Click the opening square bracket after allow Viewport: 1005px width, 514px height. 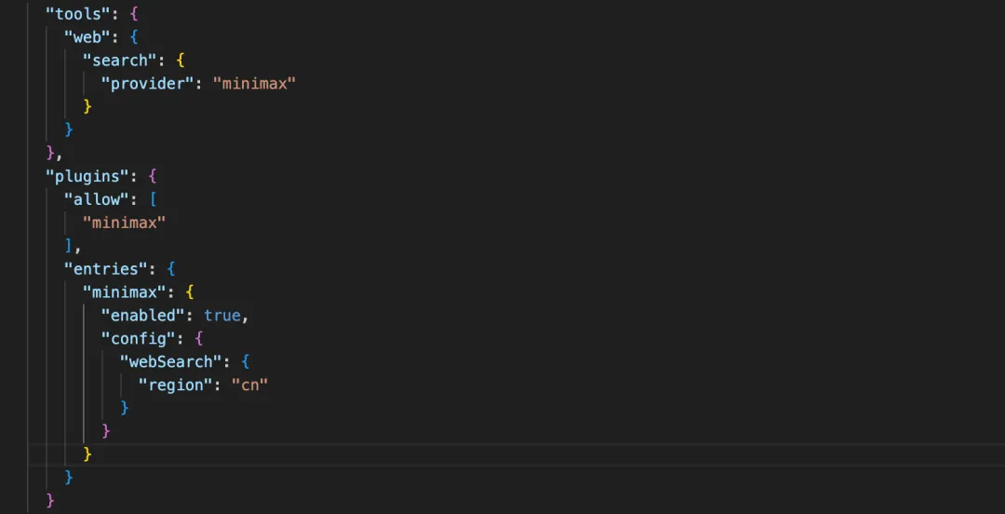coord(153,198)
